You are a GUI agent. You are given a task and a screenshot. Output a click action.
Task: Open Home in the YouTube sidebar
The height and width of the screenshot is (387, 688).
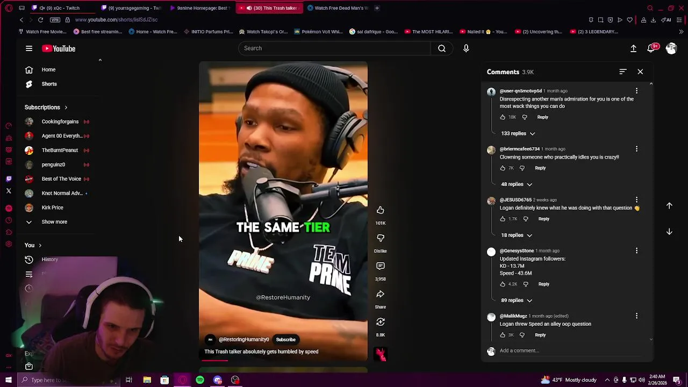tap(48, 69)
